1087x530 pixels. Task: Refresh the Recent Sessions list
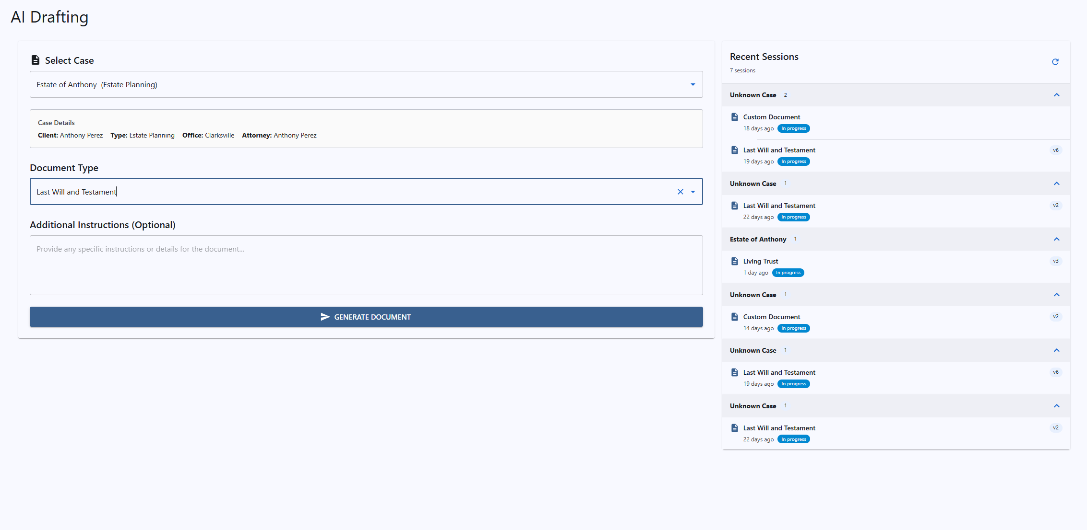point(1055,62)
